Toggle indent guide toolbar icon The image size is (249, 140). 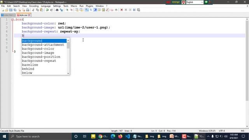(95, 10)
